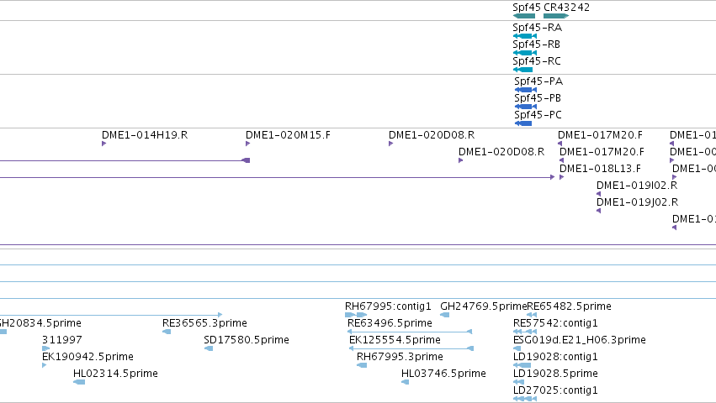716x403 pixels.
Task: Open the Spf45-PB protein feature label
Action: pos(538,98)
